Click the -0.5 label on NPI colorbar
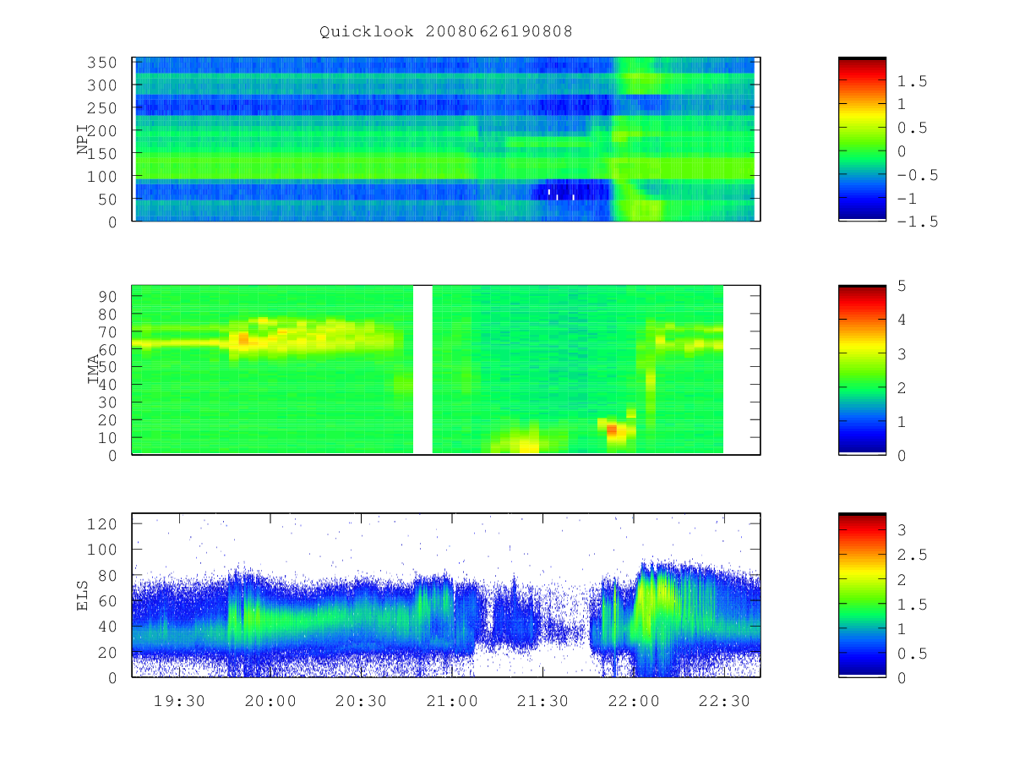1014x761 pixels. 919,175
